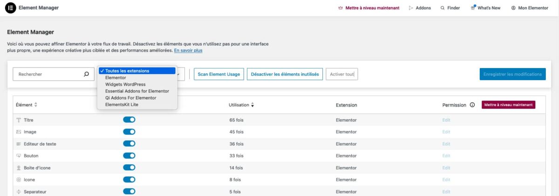Open the En savoir plus link
Viewport: 559px width, 196px height.
[x=188, y=50]
